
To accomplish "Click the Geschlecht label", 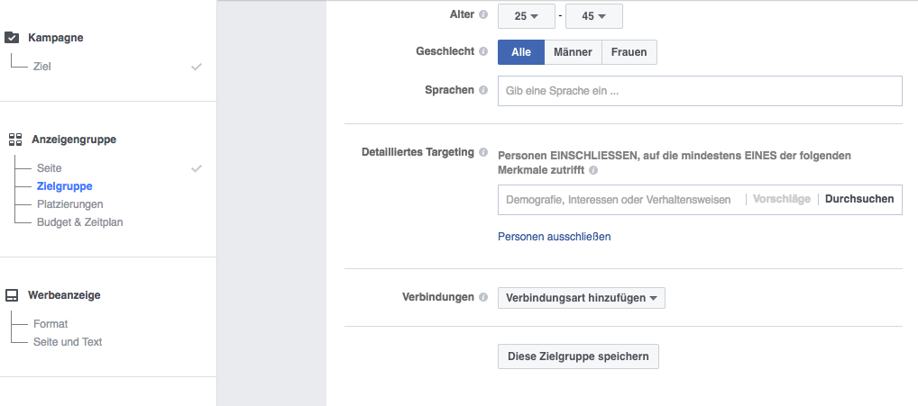I will tap(445, 51).
